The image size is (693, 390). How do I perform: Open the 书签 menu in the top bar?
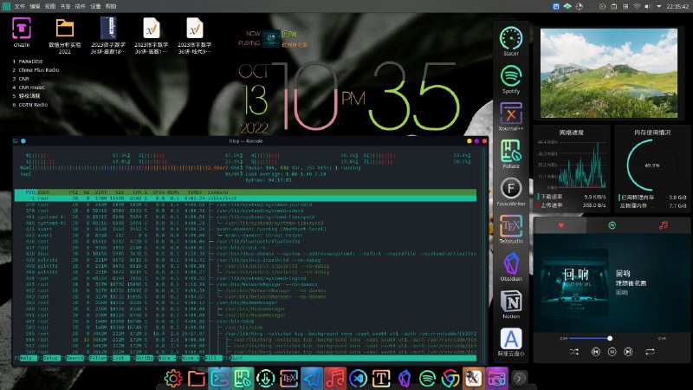tap(65, 6)
